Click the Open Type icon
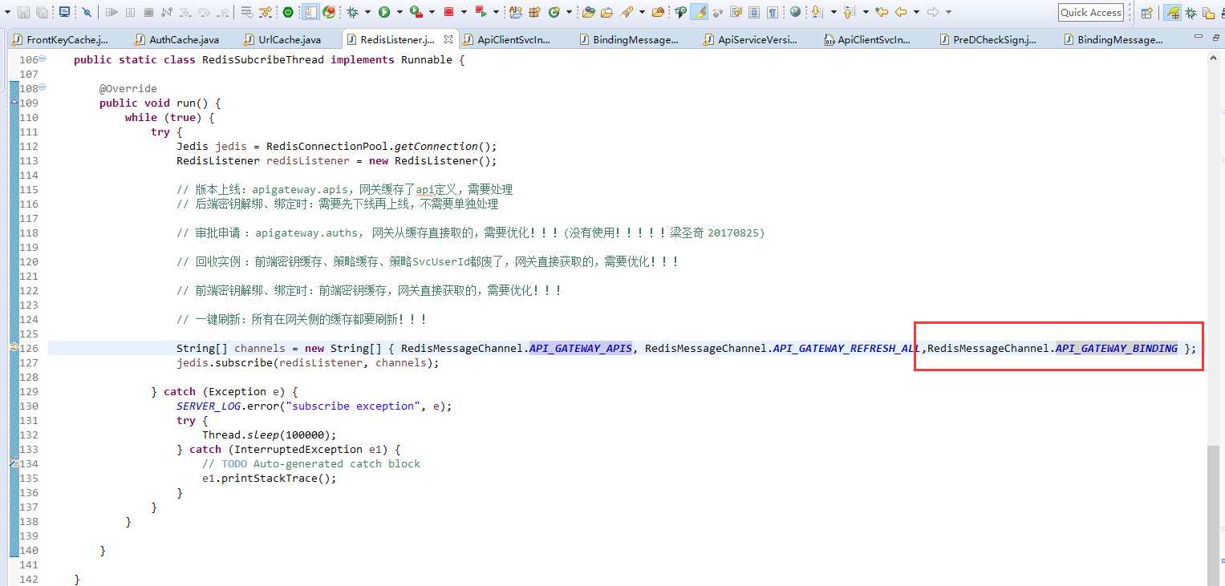1225x586 pixels. 588,12
